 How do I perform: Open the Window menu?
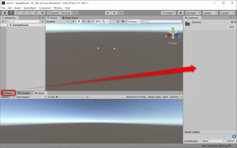(x=58, y=8)
